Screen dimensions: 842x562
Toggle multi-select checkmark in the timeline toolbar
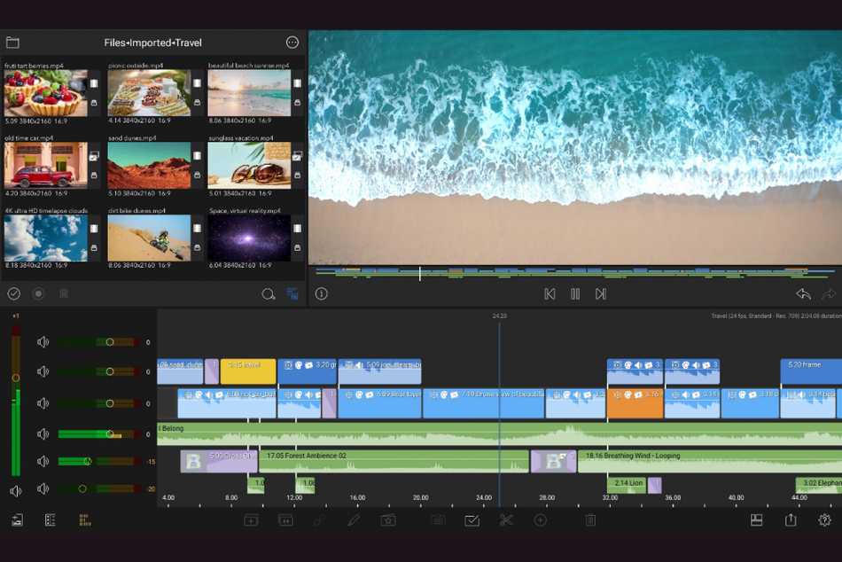[x=472, y=520]
